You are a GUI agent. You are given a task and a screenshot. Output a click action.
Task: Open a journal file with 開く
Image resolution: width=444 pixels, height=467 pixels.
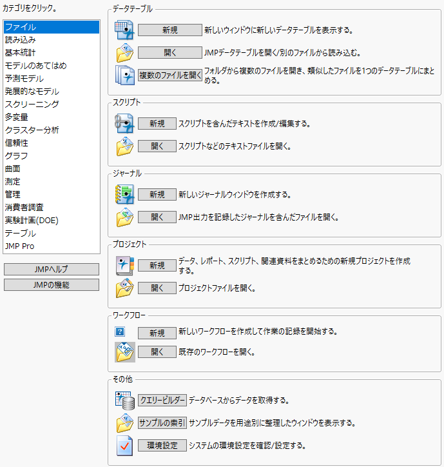point(157,217)
